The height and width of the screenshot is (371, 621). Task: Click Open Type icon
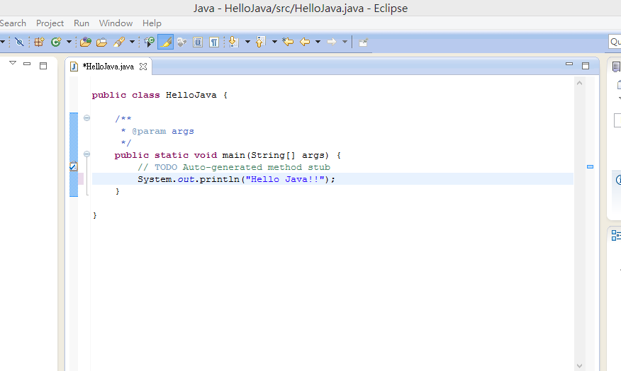[x=85, y=42]
